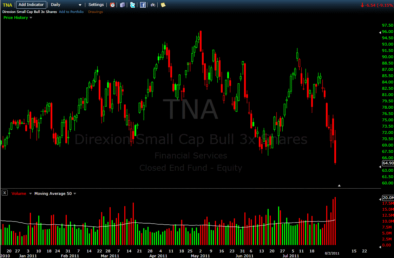394x258 pixels.
Task: Open the Settings menu
Action: pyautogui.click(x=96, y=5)
